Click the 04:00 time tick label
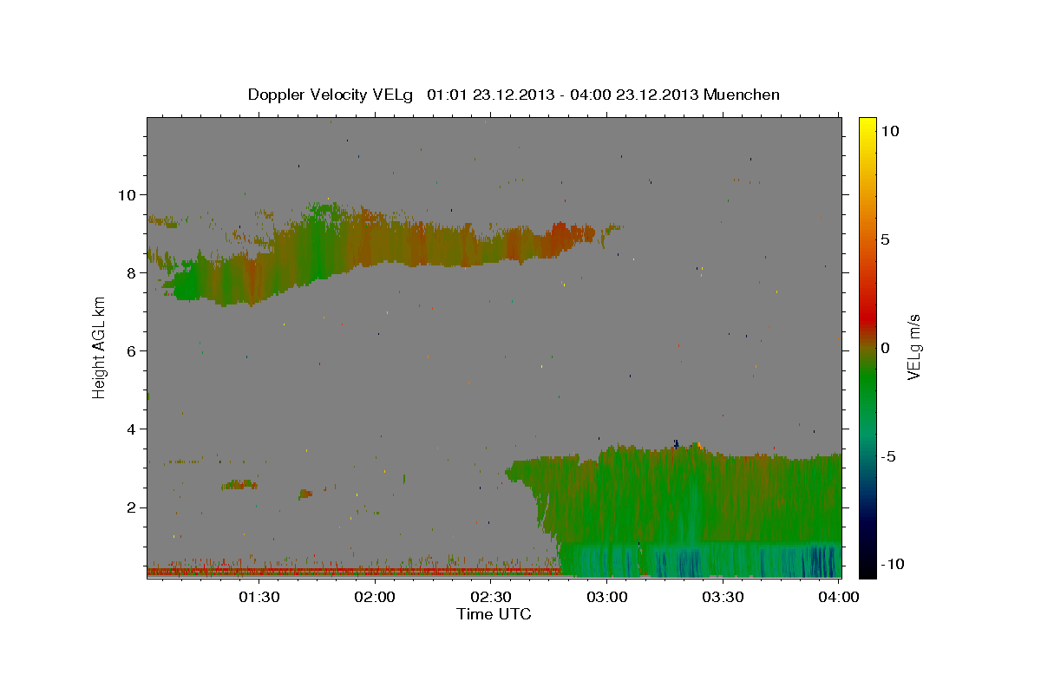The width and height of the screenshot is (1041, 694). coord(839,597)
